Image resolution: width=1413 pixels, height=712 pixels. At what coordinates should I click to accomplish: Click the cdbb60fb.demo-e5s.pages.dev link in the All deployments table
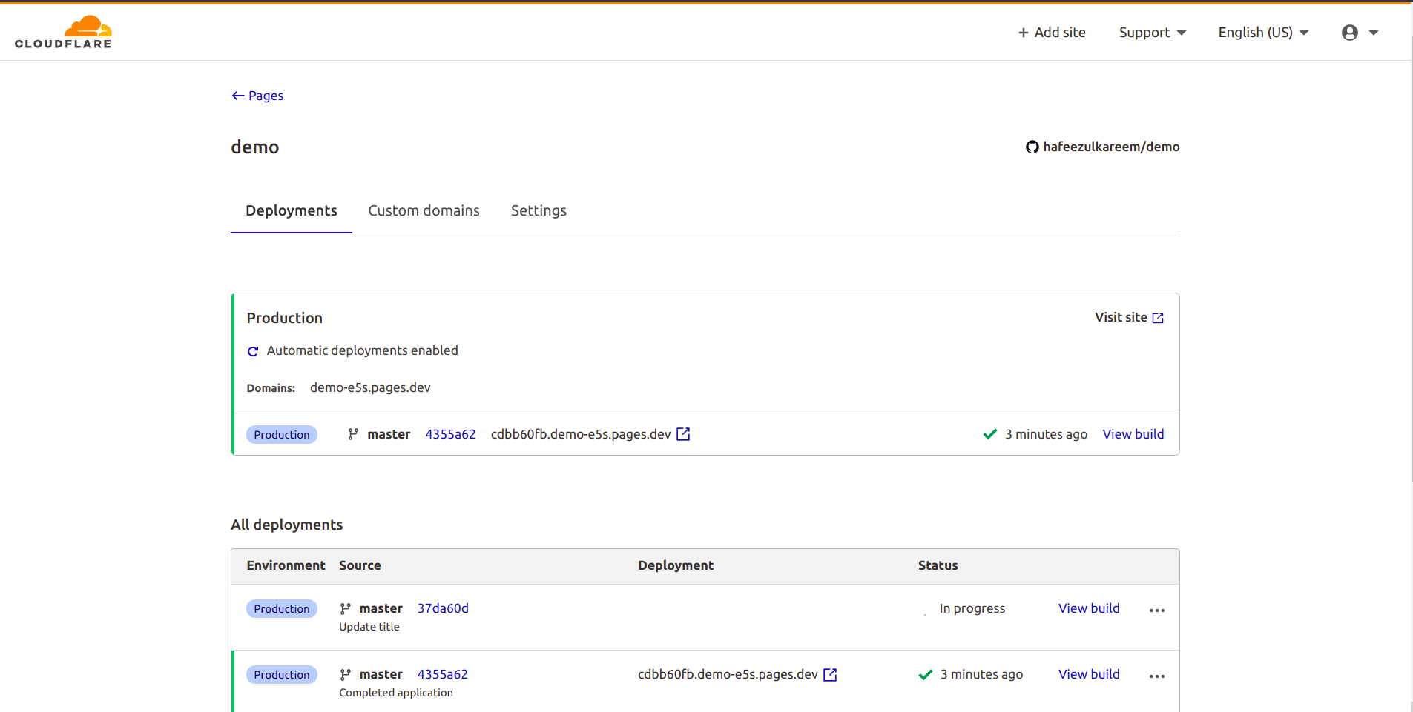point(728,674)
